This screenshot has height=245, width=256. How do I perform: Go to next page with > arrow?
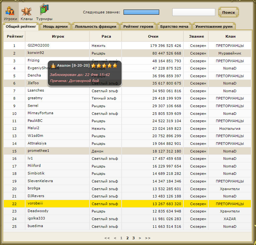click(x=140, y=238)
